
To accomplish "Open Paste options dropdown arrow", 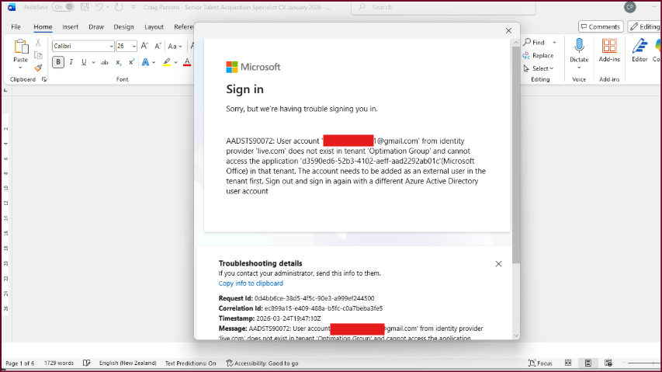I will click(20, 68).
